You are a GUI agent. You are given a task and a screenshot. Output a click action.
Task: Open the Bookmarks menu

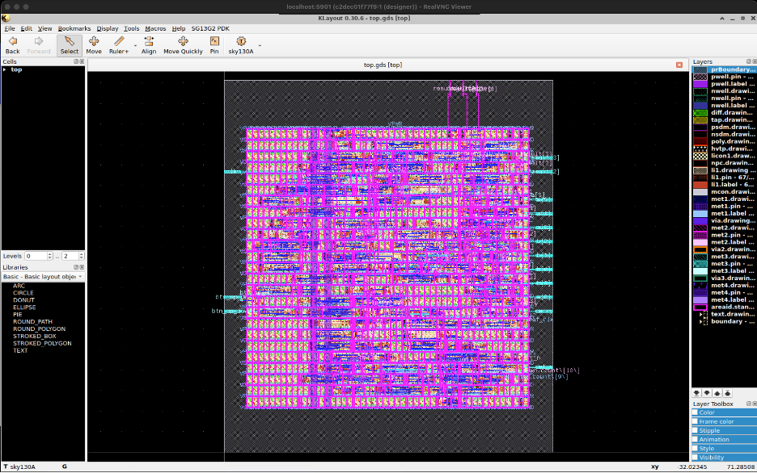pos(74,28)
